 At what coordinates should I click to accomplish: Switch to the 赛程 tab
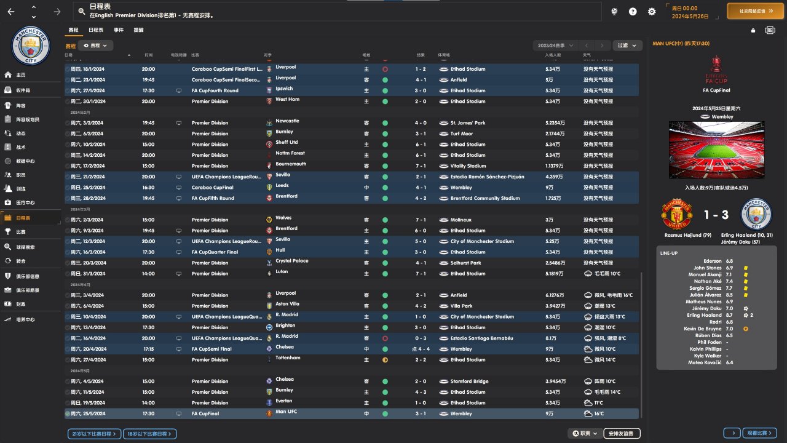tap(73, 30)
